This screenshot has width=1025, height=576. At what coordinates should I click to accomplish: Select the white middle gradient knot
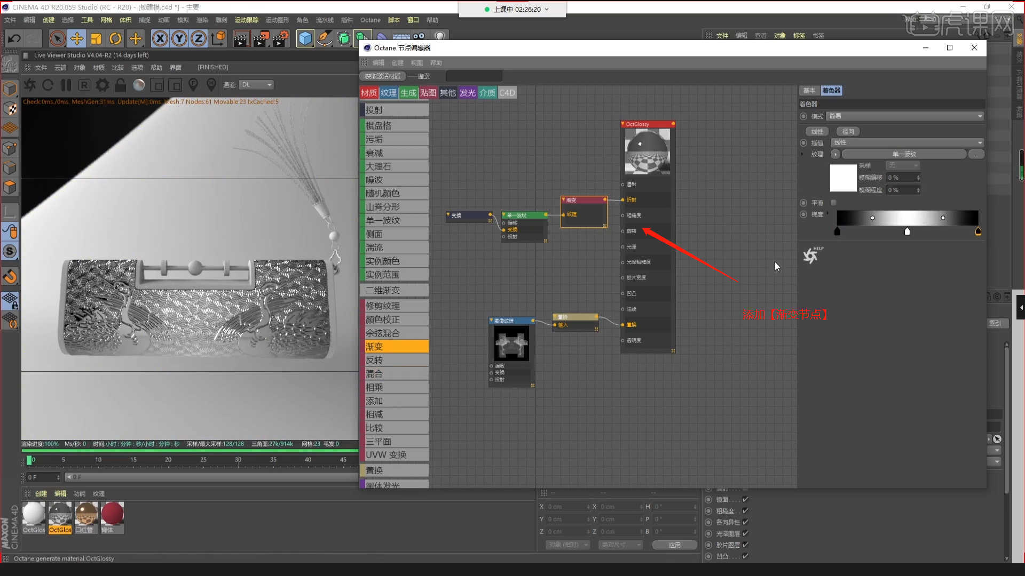click(x=907, y=231)
